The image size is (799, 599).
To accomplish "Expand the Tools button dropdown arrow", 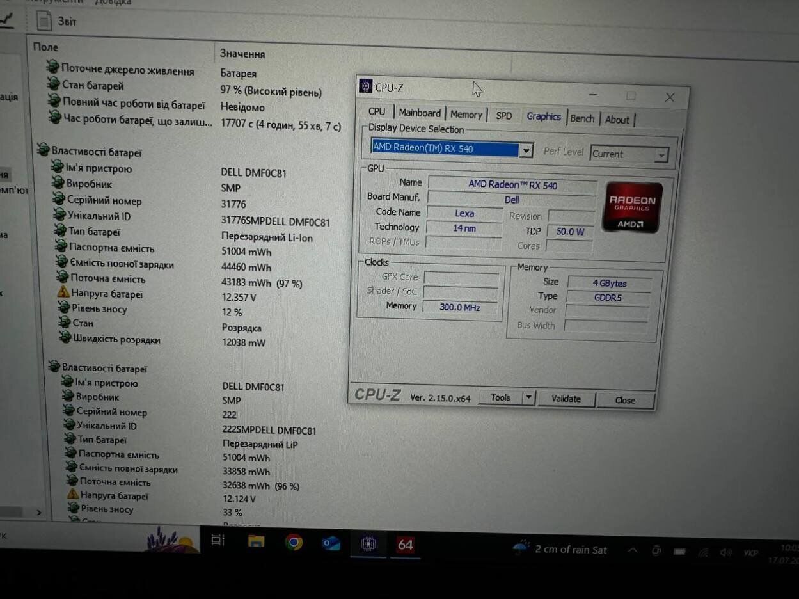I will pos(528,398).
